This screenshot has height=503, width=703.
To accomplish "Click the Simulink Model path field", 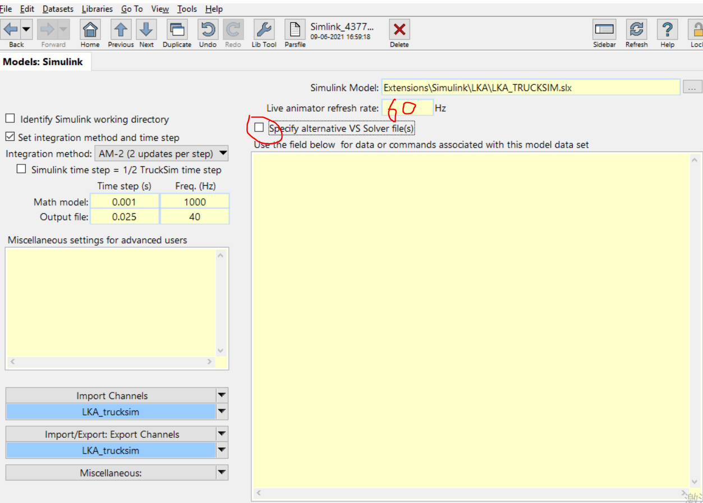I will tap(531, 88).
